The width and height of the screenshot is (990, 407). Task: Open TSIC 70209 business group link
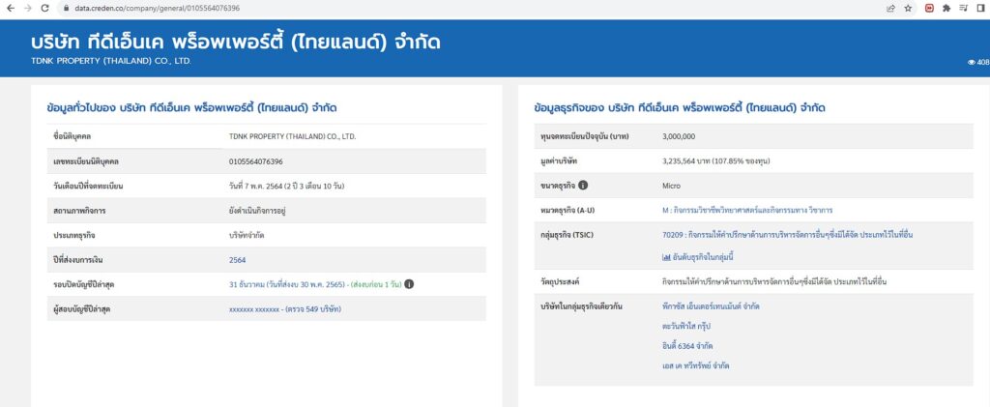click(788, 235)
